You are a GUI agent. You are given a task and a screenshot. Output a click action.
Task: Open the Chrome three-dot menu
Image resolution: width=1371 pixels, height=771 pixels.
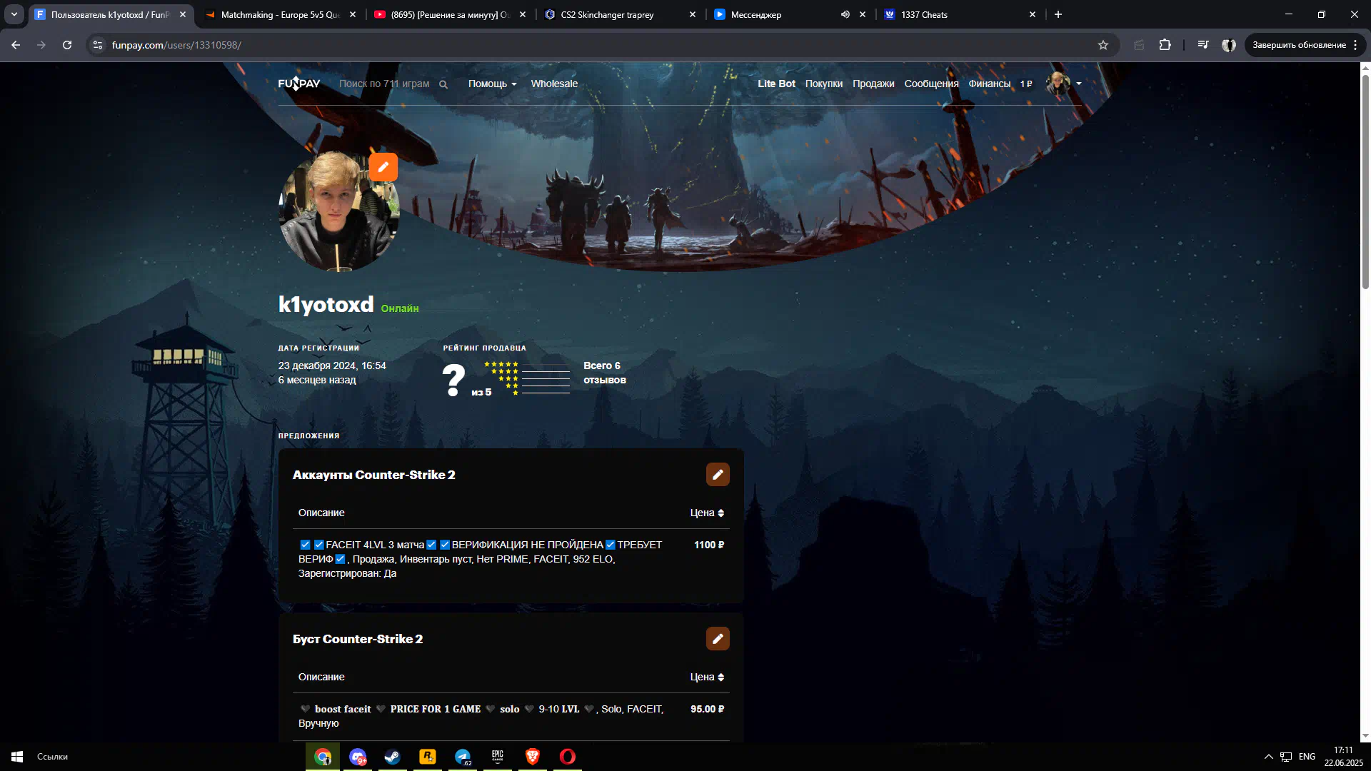tap(1355, 45)
